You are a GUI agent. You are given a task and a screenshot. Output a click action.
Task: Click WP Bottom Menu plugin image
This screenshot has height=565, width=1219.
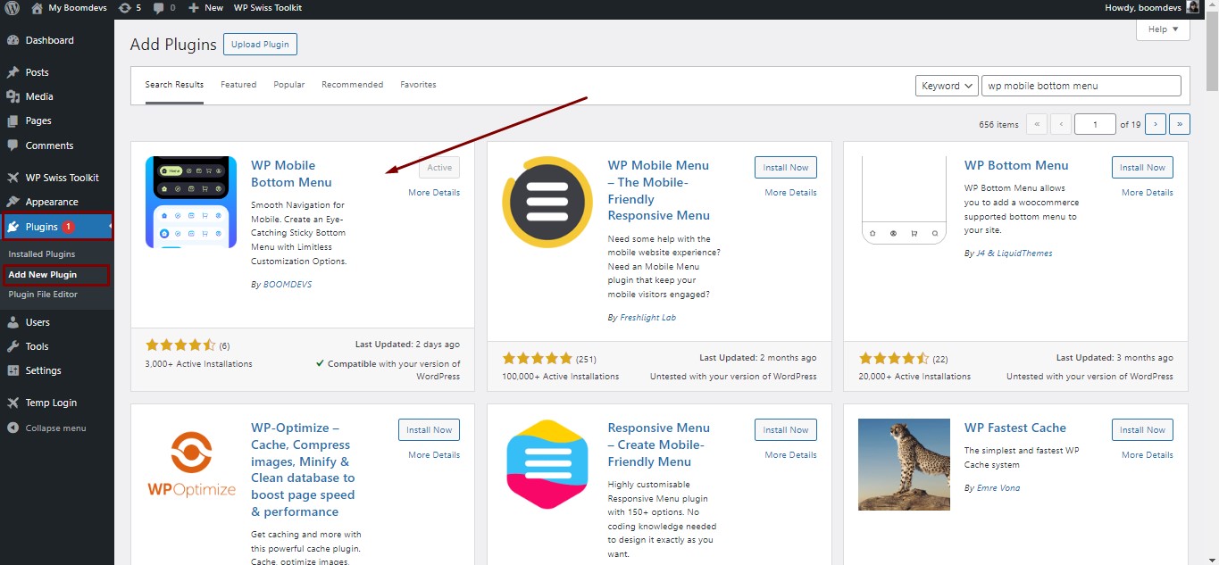904,202
